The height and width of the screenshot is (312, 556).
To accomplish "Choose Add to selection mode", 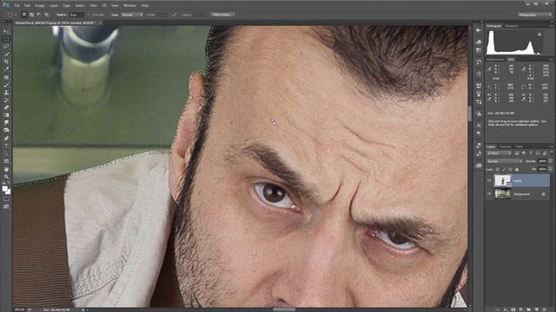I will pos(31,15).
